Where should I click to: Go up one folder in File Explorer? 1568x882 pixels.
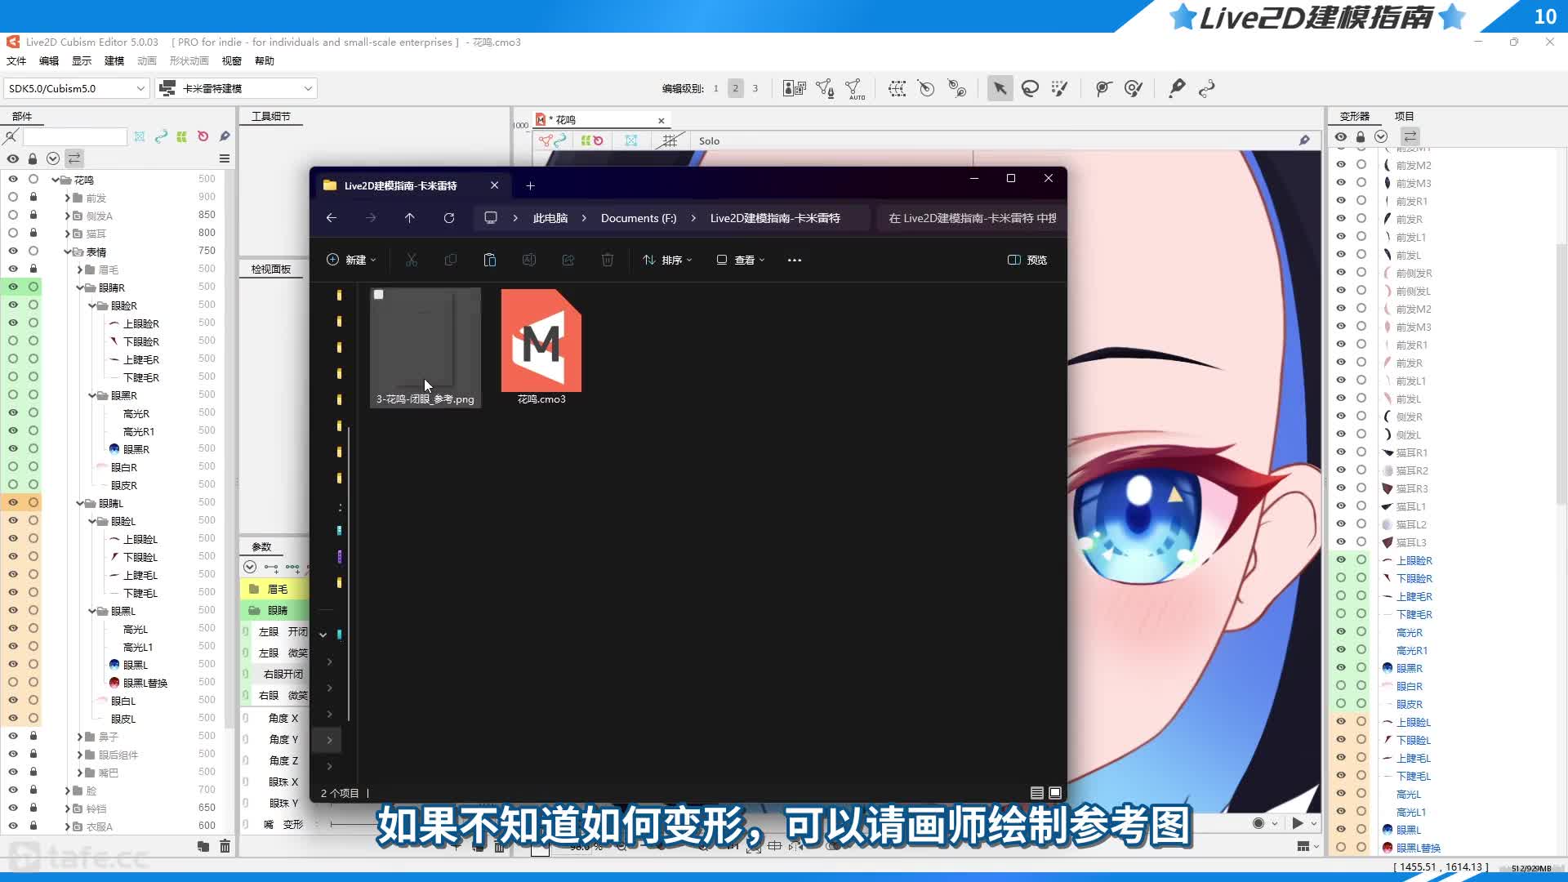(410, 218)
